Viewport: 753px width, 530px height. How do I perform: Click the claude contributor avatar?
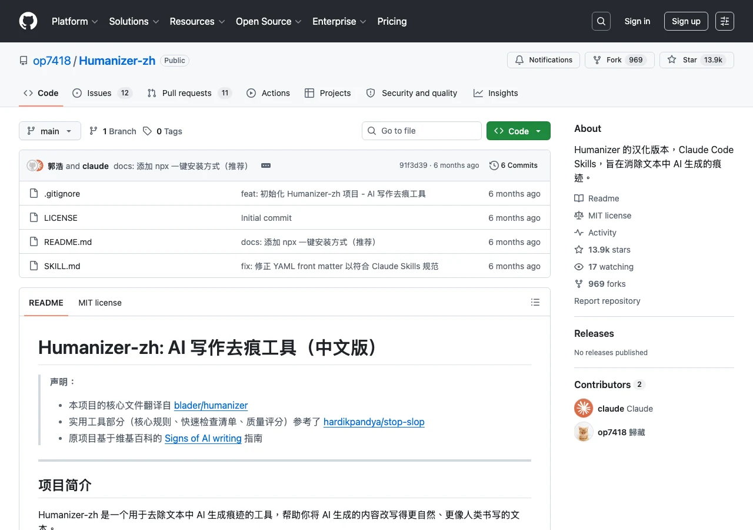point(584,408)
